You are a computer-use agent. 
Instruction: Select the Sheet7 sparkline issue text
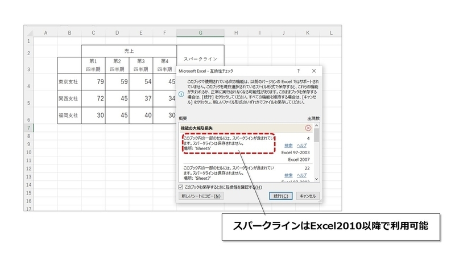coord(229,173)
